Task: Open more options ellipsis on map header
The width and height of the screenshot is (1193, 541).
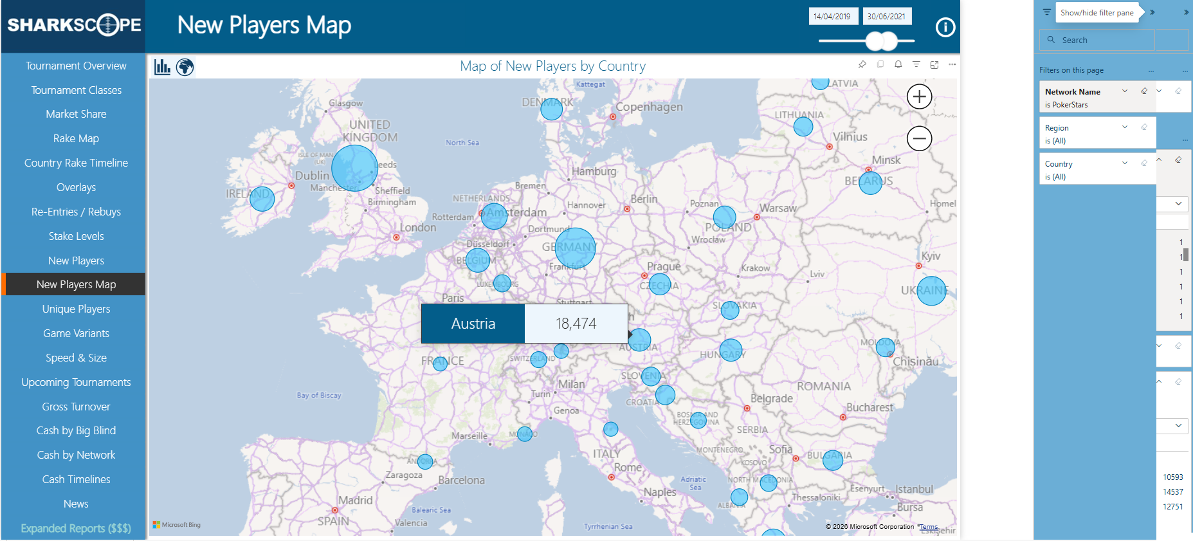Action: point(952,64)
